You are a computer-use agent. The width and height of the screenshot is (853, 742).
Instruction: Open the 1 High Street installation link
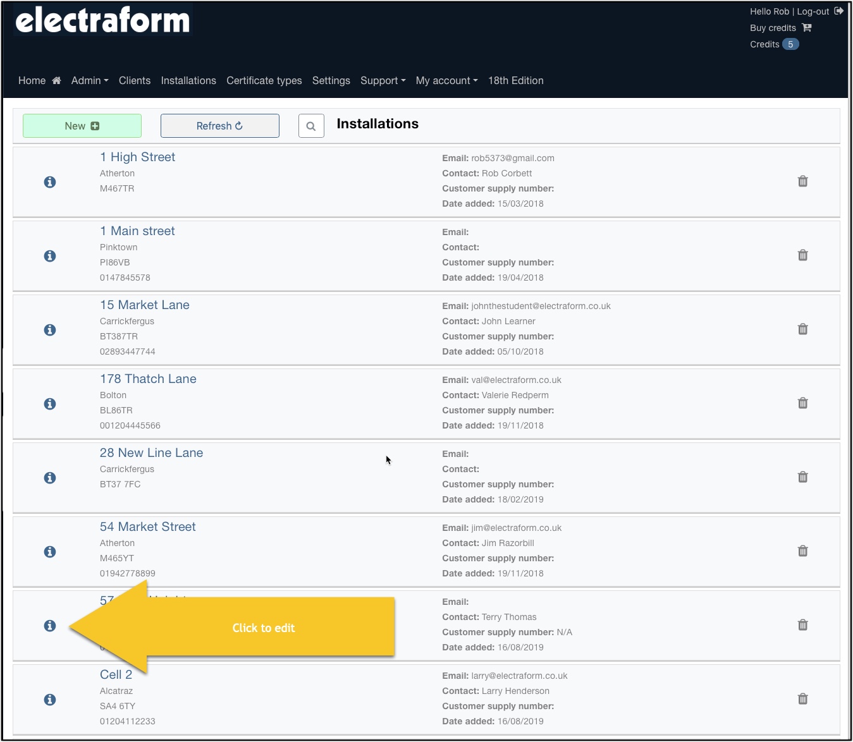point(137,157)
